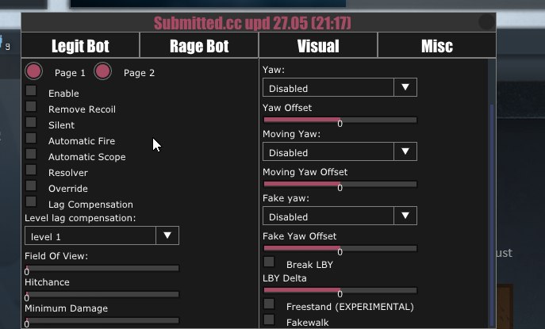
Task: Click the round button in title bar
Action: 486,22
